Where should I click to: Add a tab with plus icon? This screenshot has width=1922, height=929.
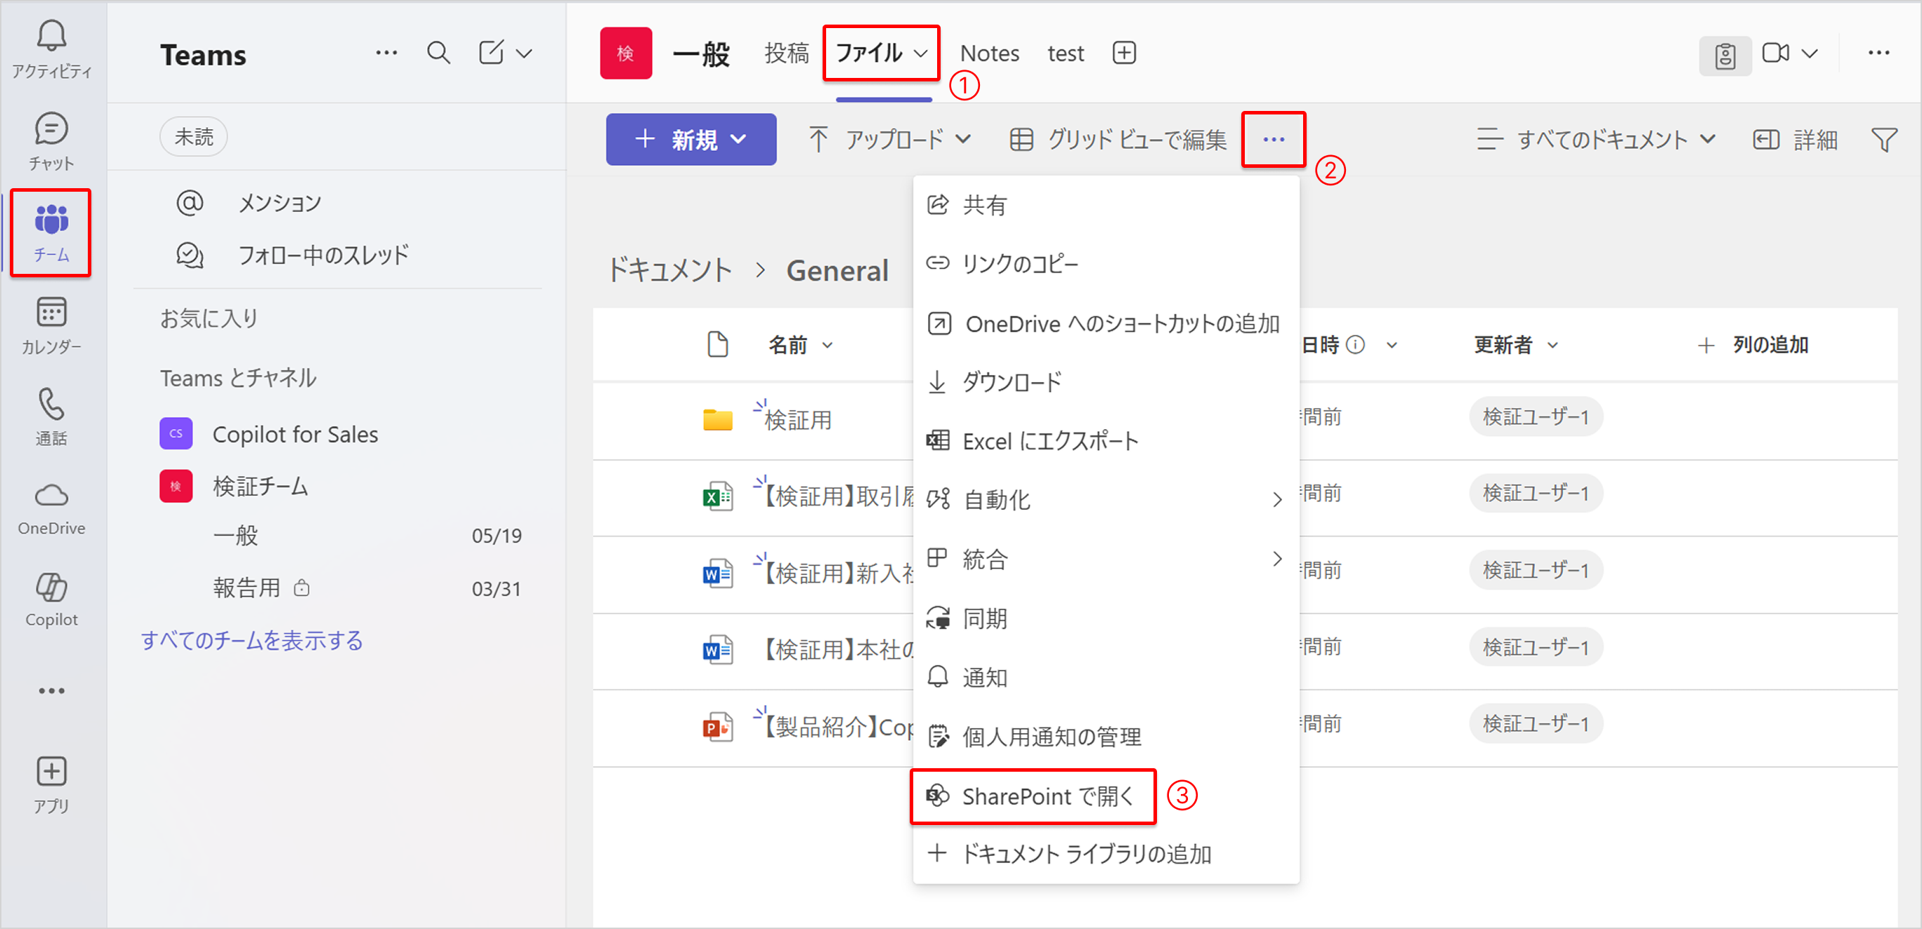[1124, 53]
